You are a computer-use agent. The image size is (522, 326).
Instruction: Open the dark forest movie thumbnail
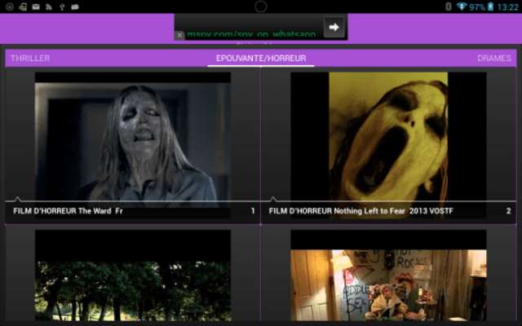tap(133, 275)
